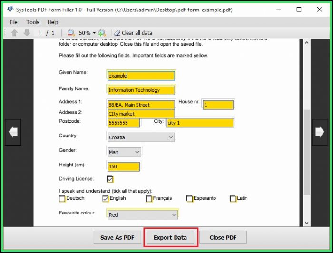Image resolution: width=333 pixels, height=253 pixels.
Task: Open the Tools menu
Action: (33, 22)
